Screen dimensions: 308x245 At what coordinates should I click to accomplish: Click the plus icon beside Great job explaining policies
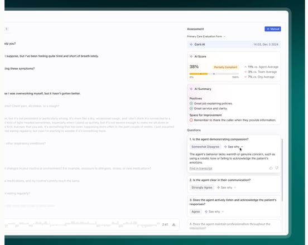(x=191, y=103)
